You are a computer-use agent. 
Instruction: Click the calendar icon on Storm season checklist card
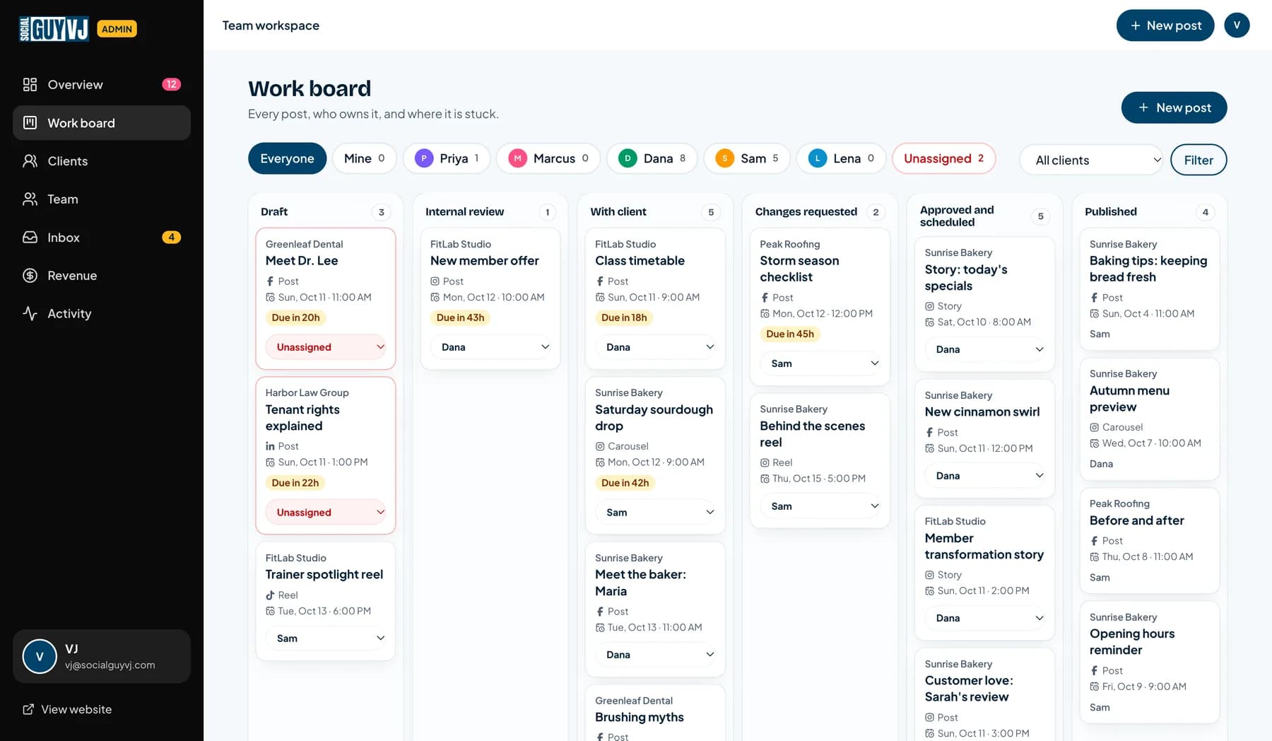point(765,314)
